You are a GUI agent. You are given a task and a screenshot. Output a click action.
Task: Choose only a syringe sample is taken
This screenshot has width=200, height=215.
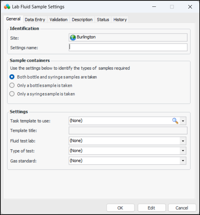click(x=12, y=94)
